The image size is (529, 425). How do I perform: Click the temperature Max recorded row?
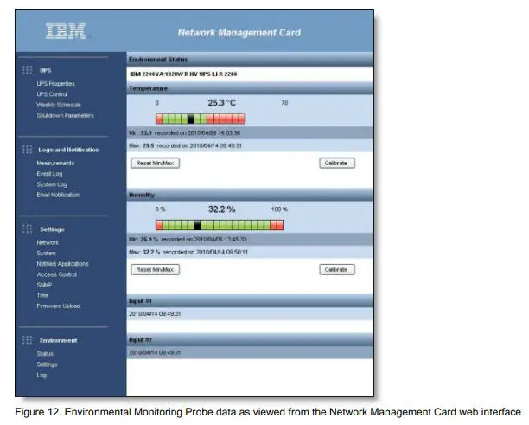[x=250, y=145]
